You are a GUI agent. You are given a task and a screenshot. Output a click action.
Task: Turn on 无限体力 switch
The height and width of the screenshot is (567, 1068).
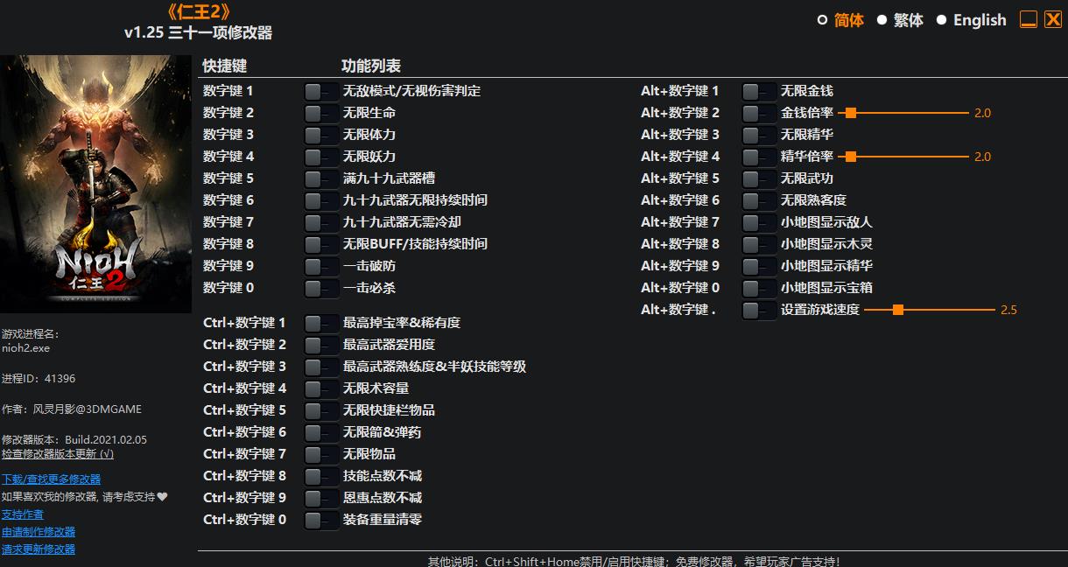(321, 135)
